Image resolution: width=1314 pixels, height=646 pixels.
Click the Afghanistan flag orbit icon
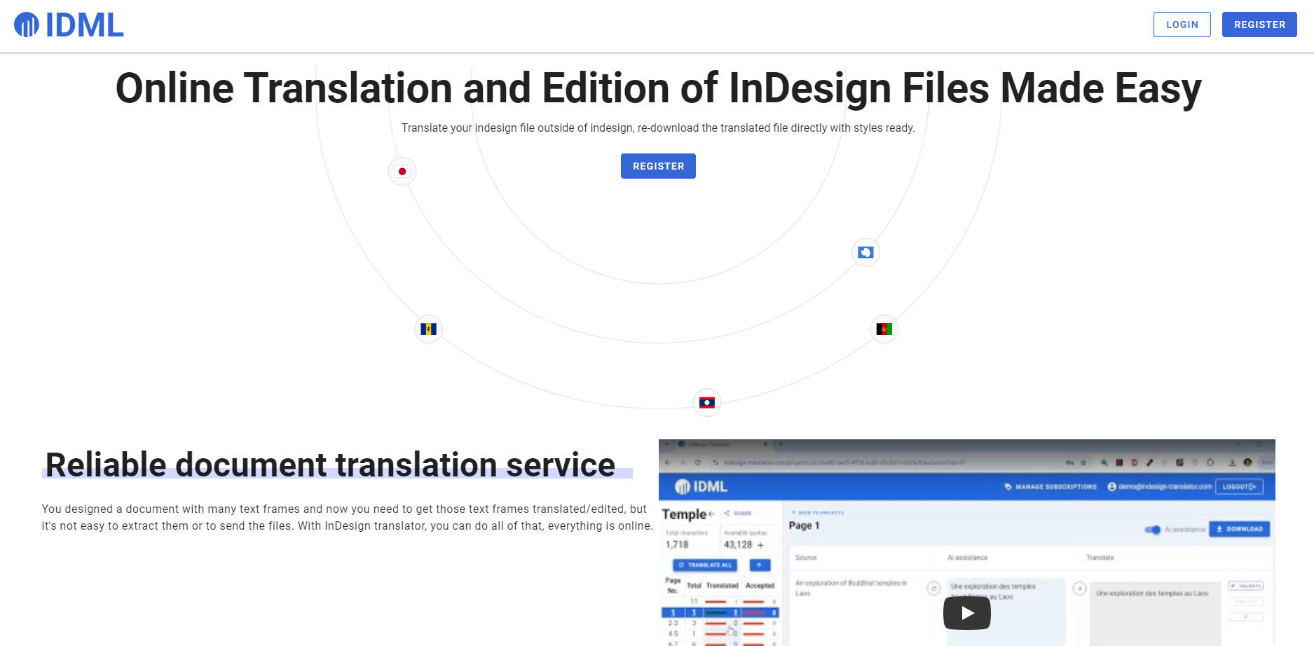click(x=883, y=329)
